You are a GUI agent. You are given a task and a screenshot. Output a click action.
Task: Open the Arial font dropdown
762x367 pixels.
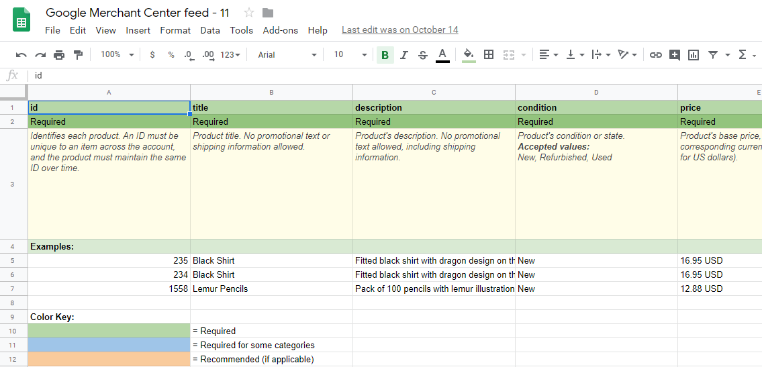[287, 55]
